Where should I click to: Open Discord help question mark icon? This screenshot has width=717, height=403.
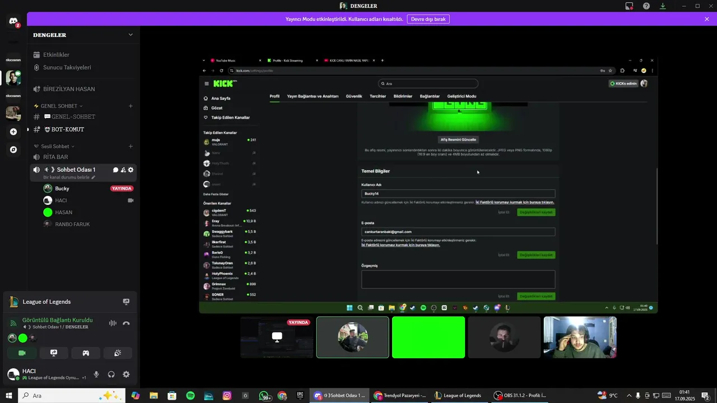pos(646,6)
